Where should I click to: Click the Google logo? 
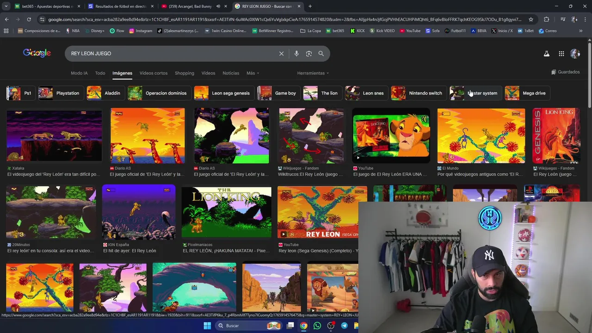click(37, 53)
